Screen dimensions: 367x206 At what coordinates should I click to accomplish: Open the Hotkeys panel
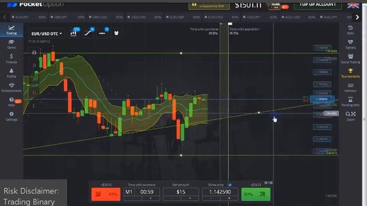tap(350, 88)
